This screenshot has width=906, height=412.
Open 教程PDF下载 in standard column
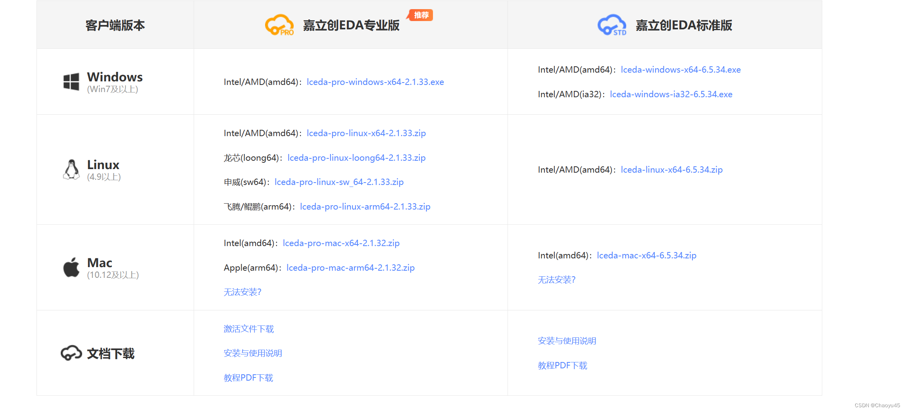(x=563, y=365)
